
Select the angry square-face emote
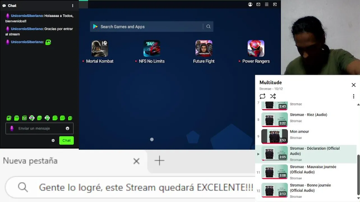click(x=24, y=118)
